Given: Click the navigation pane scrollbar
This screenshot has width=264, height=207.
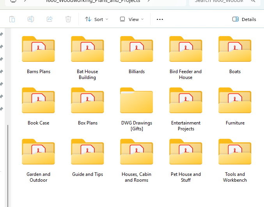Looking at the screenshot, I should pos(7,148).
